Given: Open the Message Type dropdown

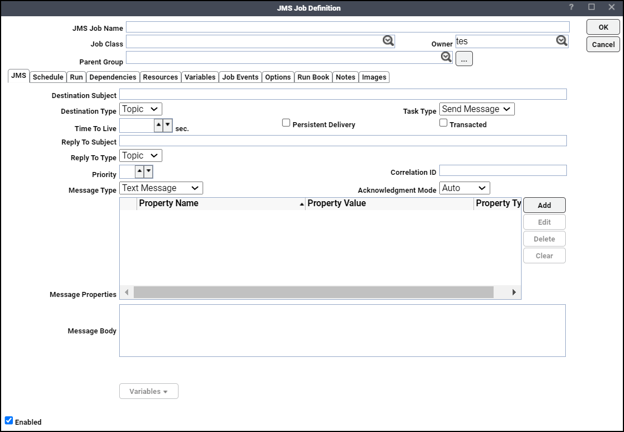Looking at the screenshot, I should point(161,188).
